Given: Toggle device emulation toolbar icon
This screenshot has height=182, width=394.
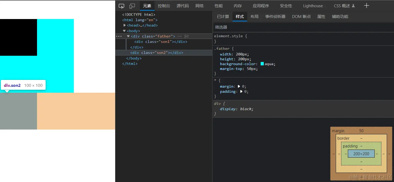Looking at the screenshot, I should pyautogui.click(x=132, y=6).
